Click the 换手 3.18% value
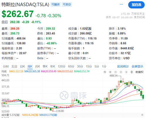147x118 pixels. tap(122, 29)
